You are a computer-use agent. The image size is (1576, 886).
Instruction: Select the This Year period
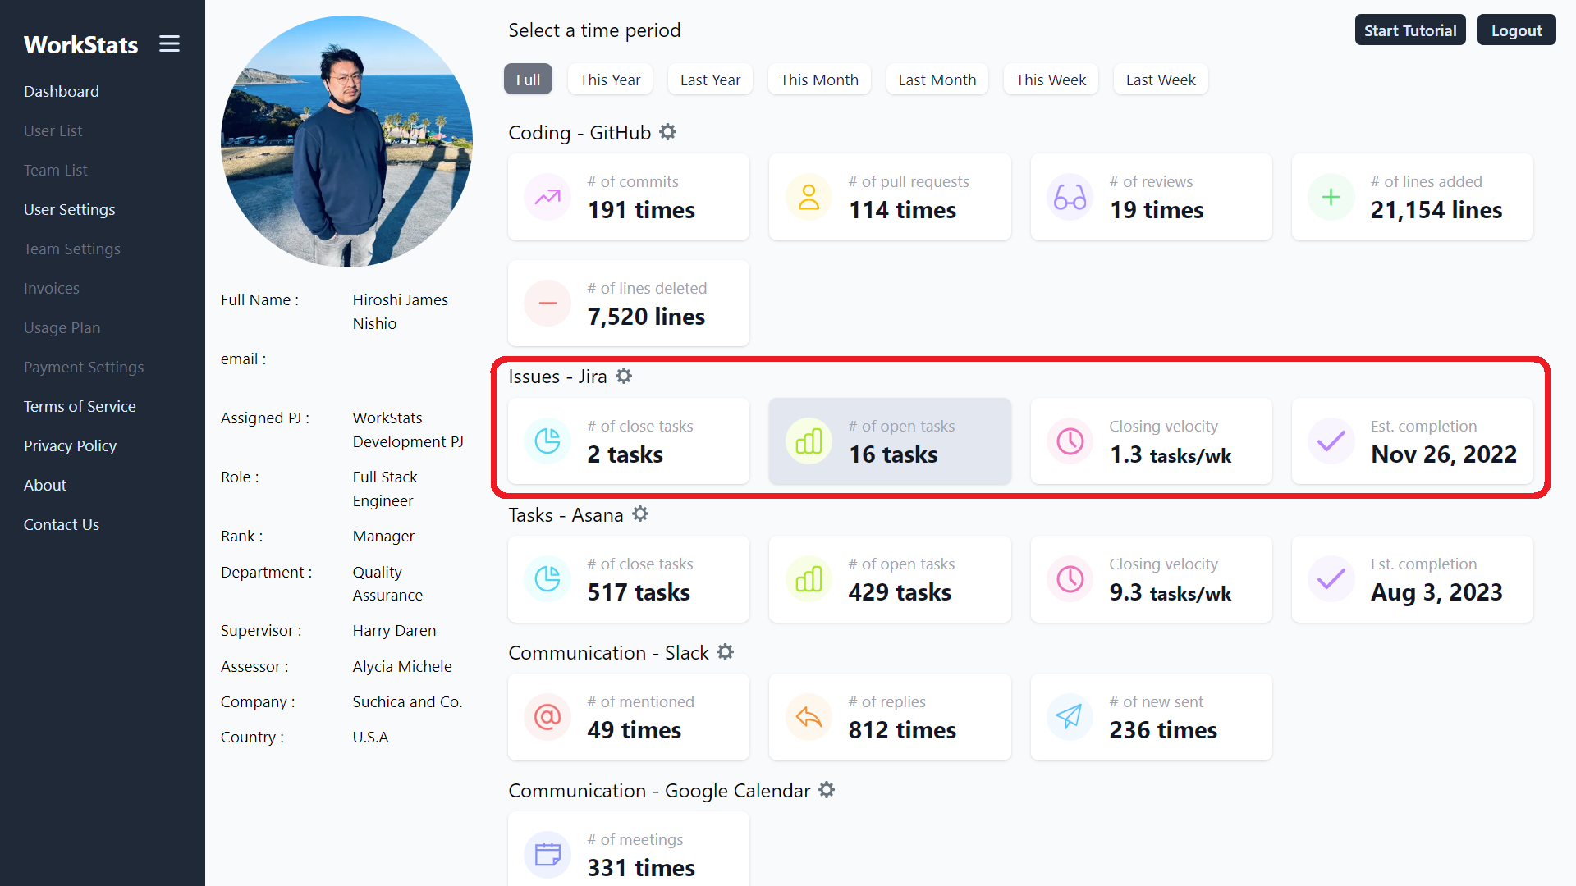pyautogui.click(x=610, y=80)
